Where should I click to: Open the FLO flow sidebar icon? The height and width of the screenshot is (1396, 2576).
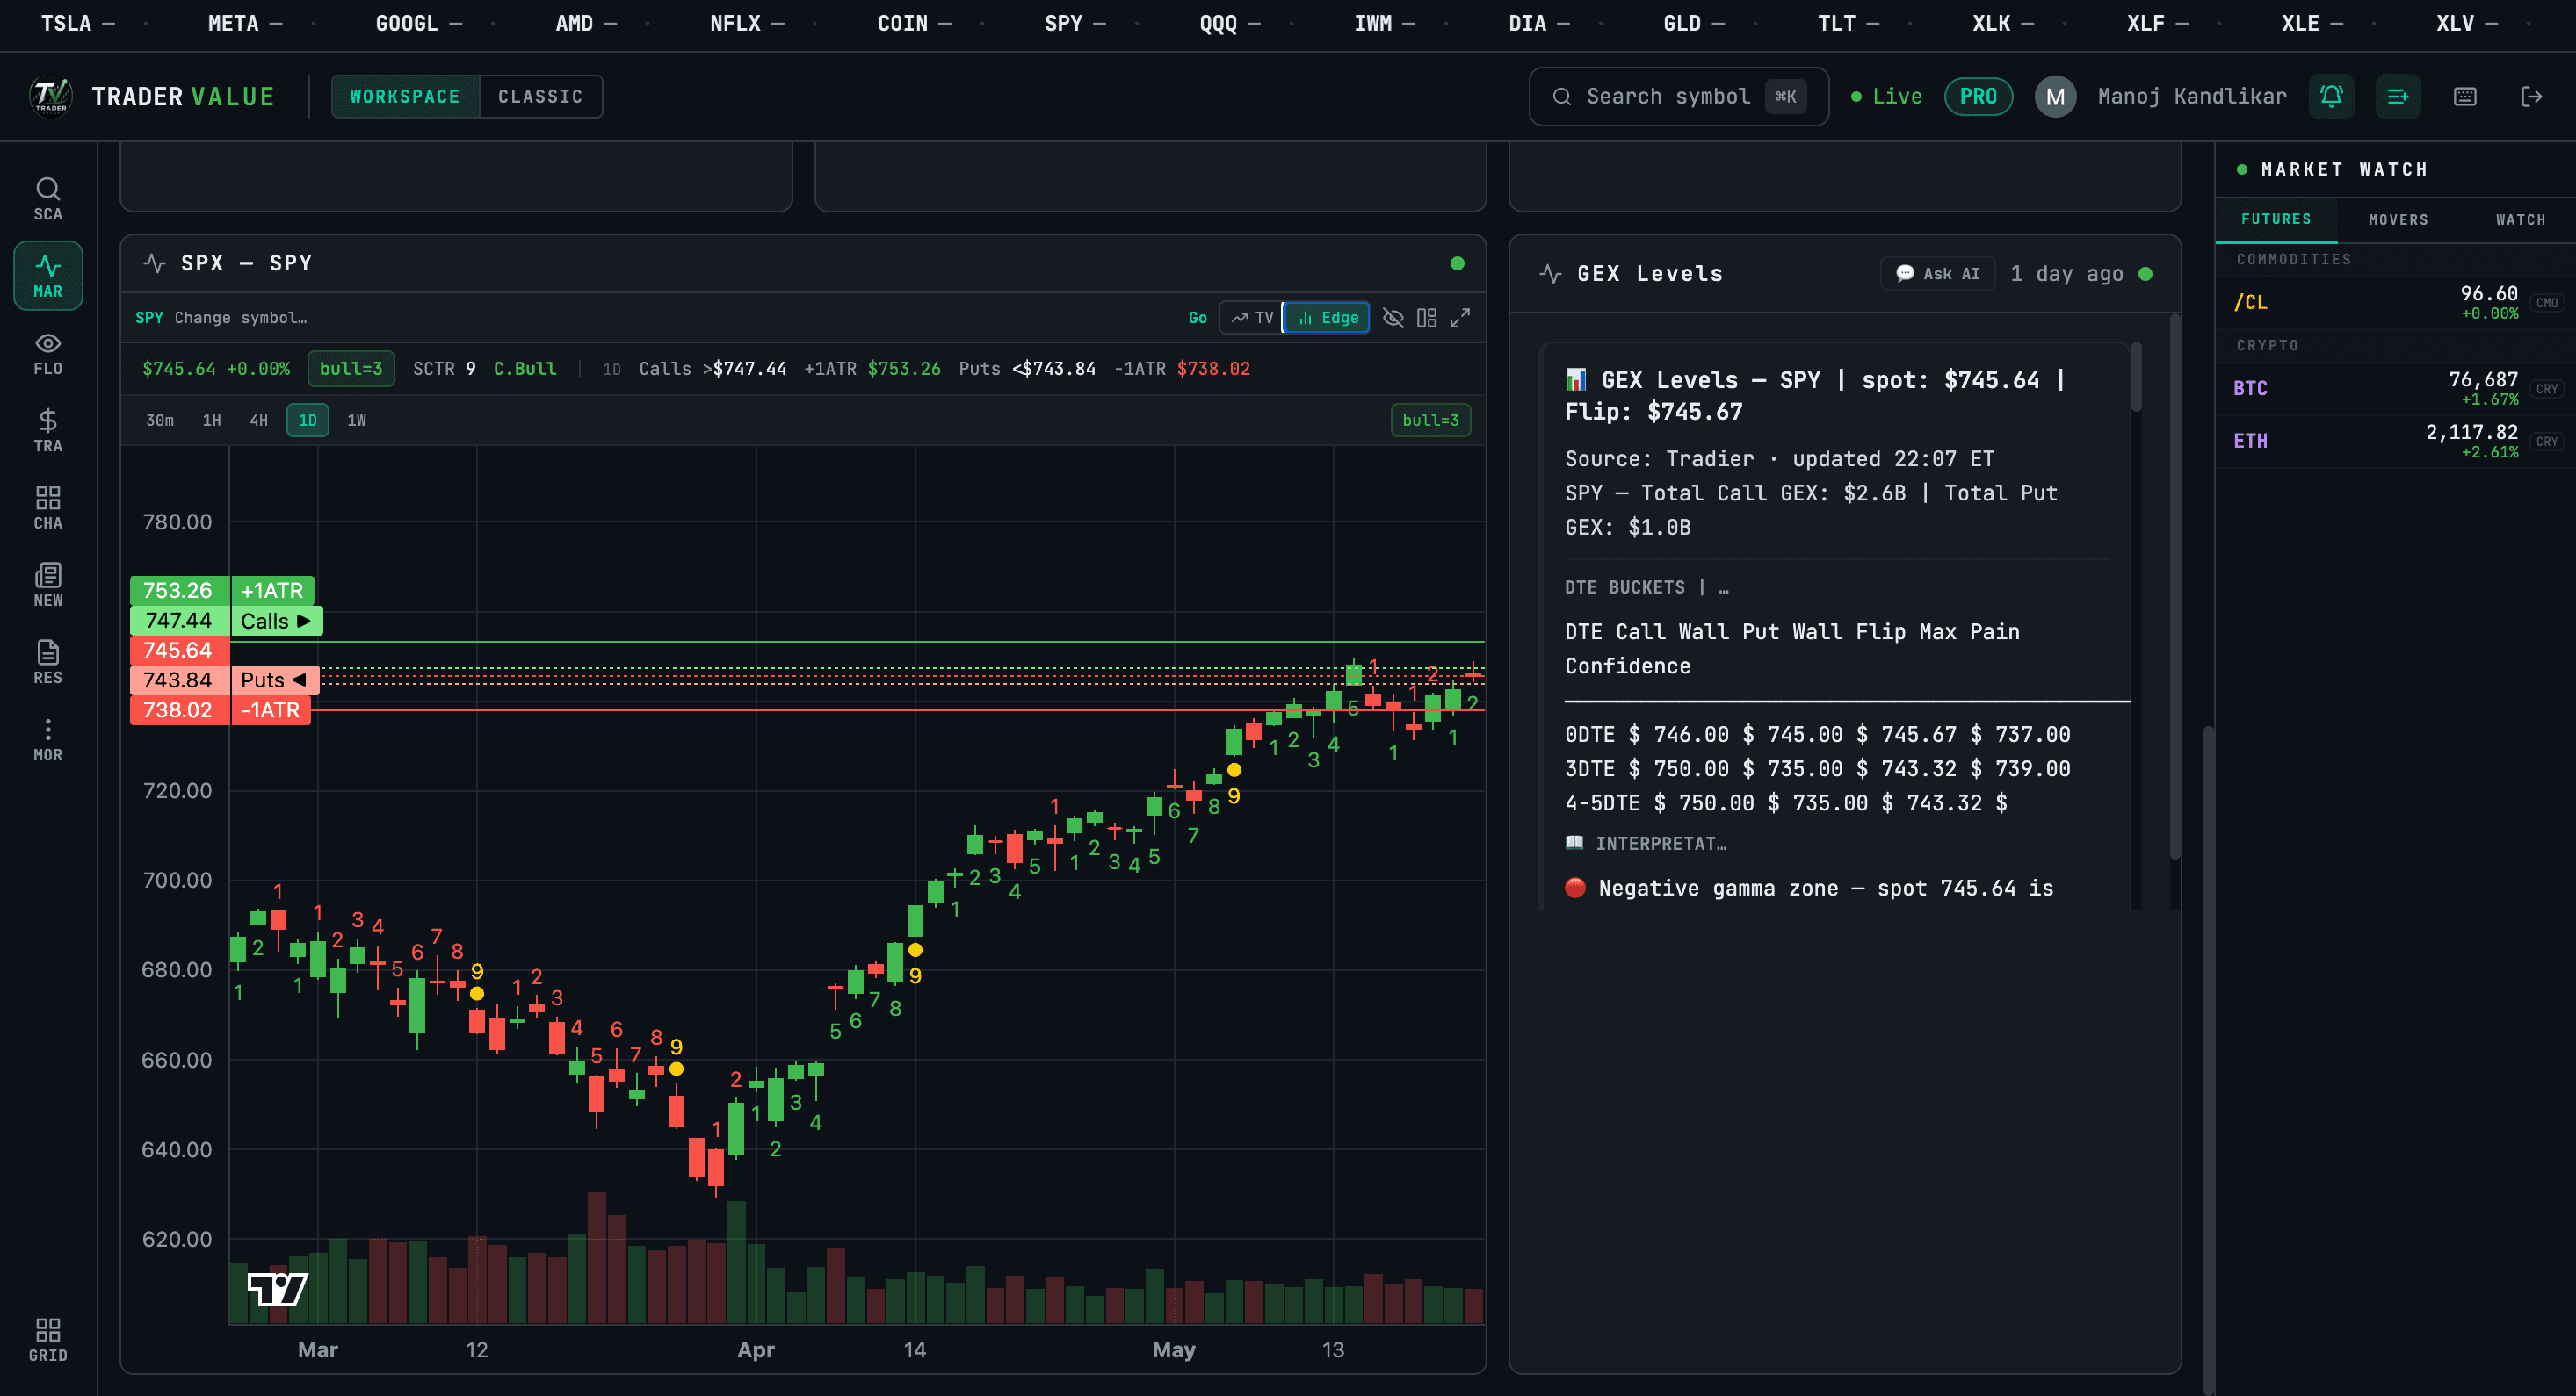click(x=48, y=354)
